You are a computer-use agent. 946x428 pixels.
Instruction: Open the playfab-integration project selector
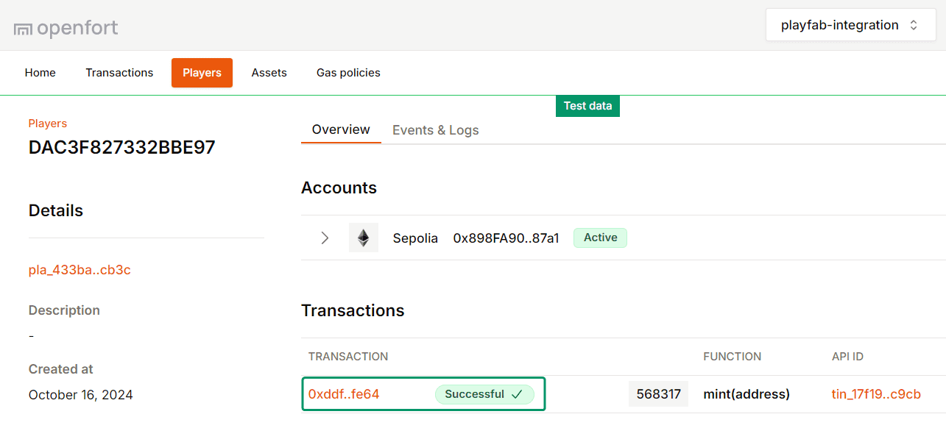[850, 24]
